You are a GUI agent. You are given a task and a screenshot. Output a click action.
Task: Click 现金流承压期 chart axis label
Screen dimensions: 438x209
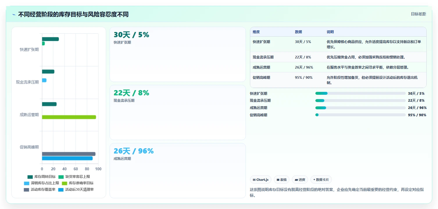[x=27, y=82]
